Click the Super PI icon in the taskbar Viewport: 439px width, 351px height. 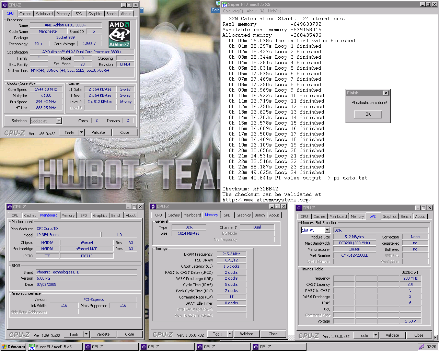click(x=32, y=347)
